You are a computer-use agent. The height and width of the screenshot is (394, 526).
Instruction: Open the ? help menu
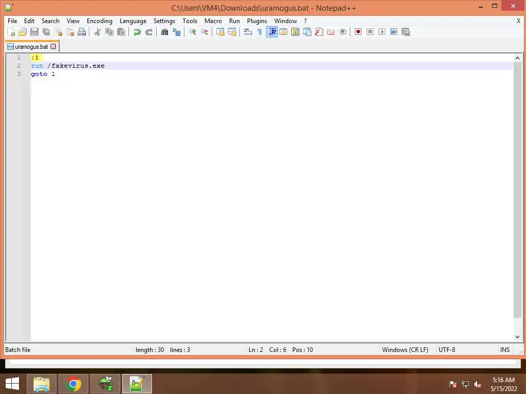click(305, 21)
